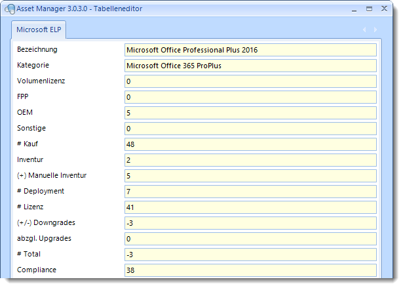Click the window title 'Asset Manager 3.0.3.0 - Tabelleneditor'
Screen dimensions: 403x288
point(79,9)
